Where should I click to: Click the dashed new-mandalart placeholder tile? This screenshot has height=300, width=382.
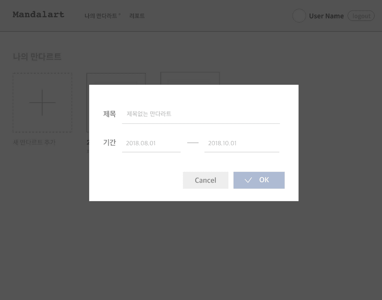tap(42, 102)
